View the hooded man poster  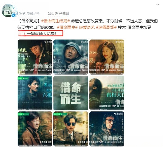(71, 57)
